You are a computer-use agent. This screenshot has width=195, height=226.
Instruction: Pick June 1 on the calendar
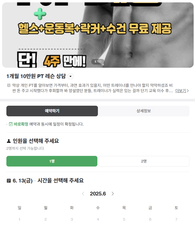(x=19, y=219)
